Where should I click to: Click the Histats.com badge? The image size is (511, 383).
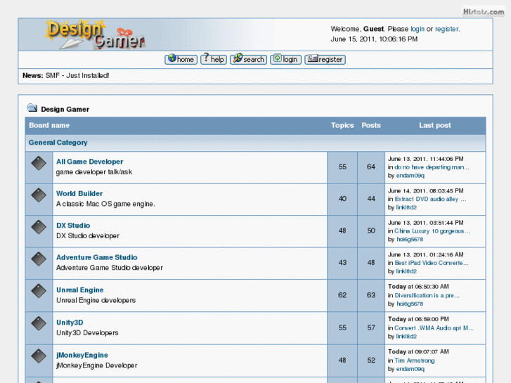484,12
